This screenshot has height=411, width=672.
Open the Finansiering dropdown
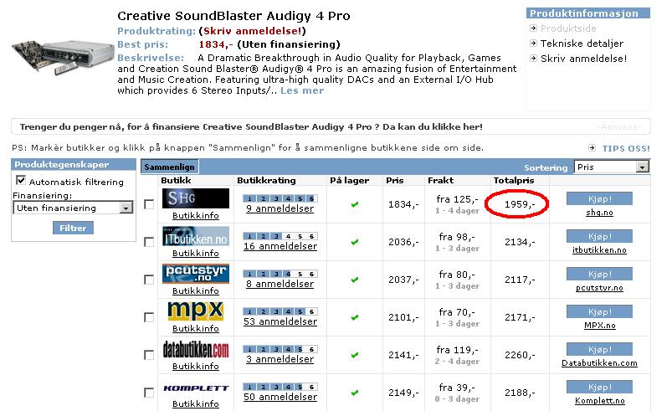(73, 208)
